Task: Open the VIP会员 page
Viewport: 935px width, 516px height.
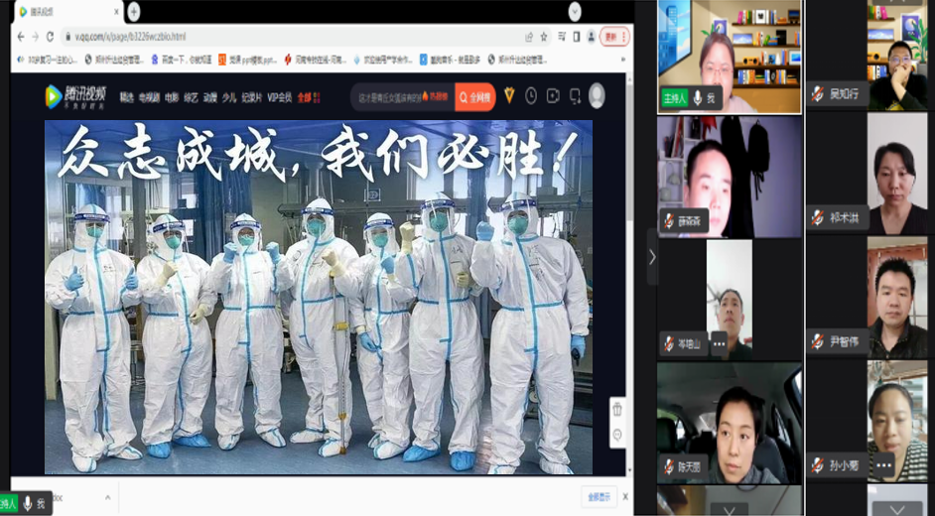Action: point(280,97)
